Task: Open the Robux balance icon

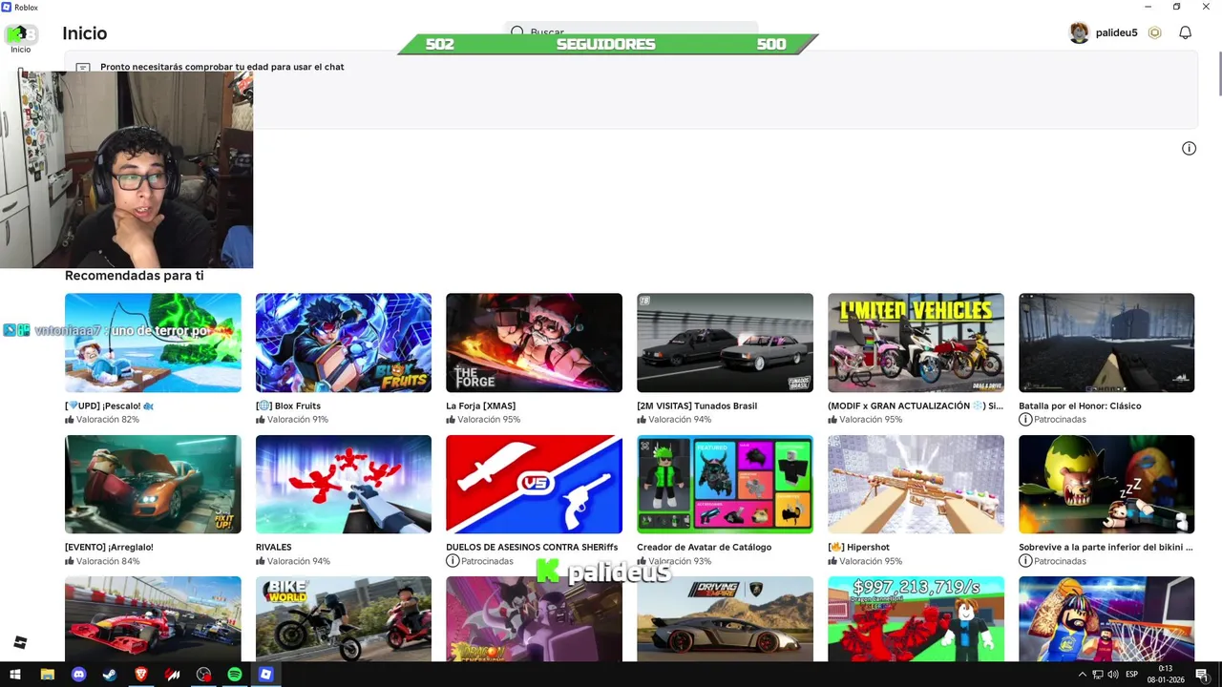Action: (x=1154, y=32)
